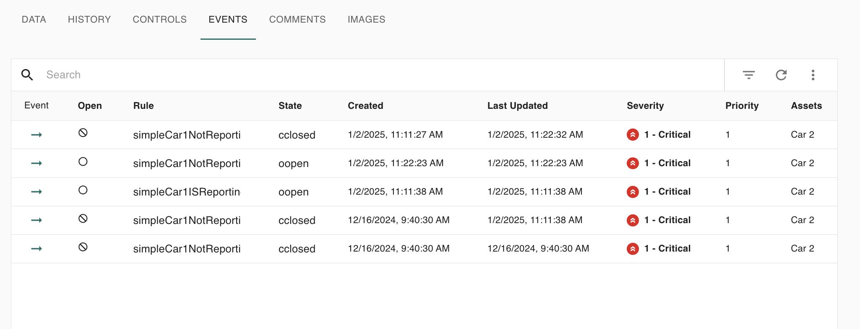Switch to the HISTORY tab
The width and height of the screenshot is (860, 329).
click(x=89, y=20)
